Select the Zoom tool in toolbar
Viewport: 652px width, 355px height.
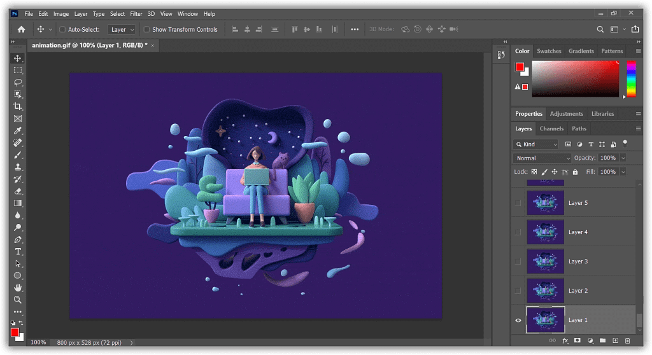pos(18,300)
